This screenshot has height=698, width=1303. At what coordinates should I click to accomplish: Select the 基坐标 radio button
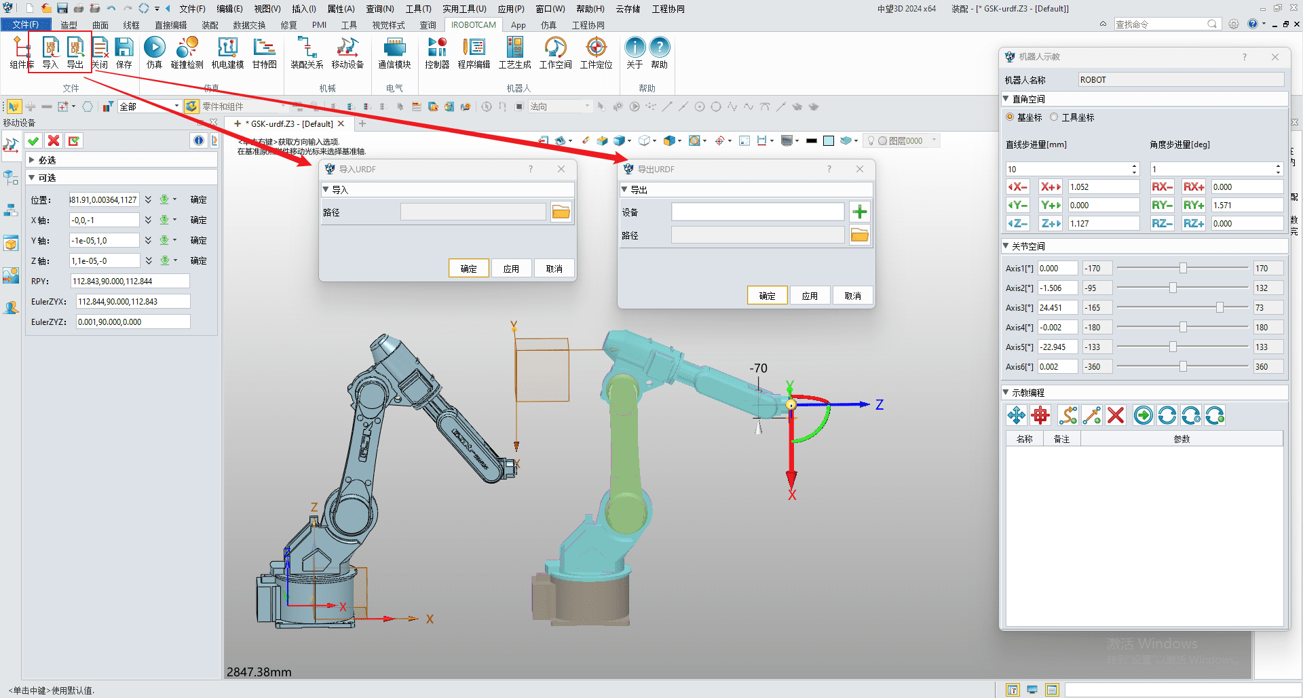pos(1010,117)
